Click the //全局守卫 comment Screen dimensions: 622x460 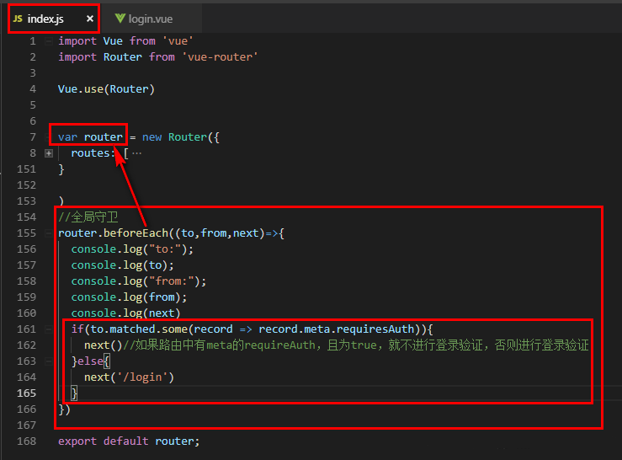[x=88, y=217]
